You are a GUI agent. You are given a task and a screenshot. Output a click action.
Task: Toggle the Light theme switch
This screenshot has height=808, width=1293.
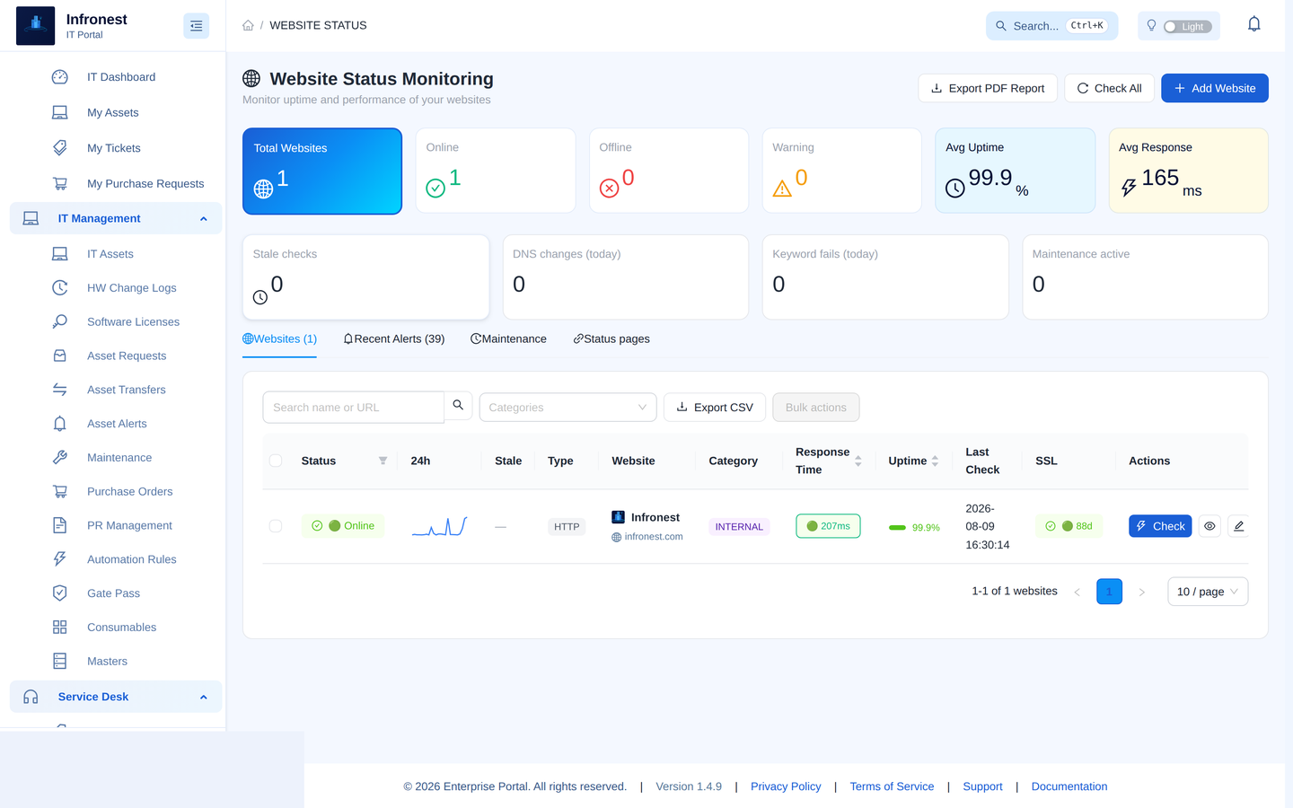1187,27
